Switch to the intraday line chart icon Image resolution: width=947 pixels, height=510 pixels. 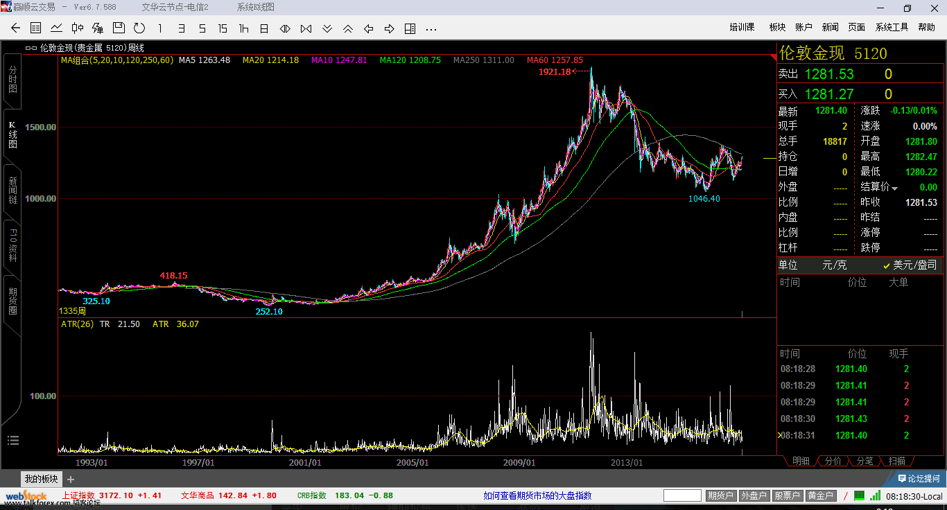57,28
